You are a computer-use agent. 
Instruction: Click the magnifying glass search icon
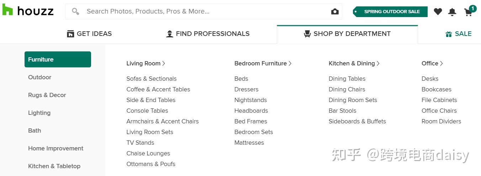click(75, 11)
